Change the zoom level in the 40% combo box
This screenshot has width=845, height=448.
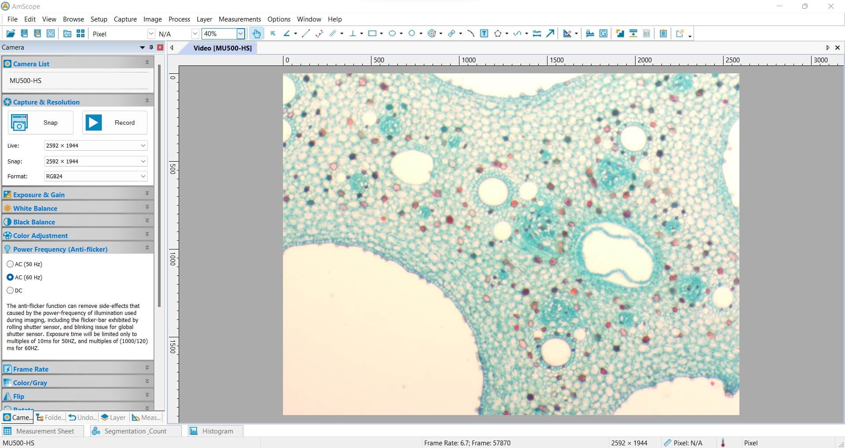(x=241, y=33)
